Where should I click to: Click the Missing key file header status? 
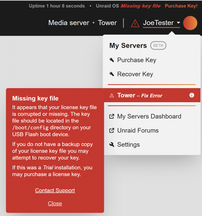pos(141,6)
